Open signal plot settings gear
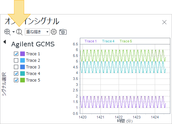This screenshot has height=124, width=172. coord(54,32)
